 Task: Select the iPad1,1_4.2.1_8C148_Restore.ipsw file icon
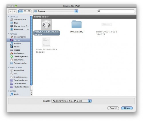tap(46, 24)
